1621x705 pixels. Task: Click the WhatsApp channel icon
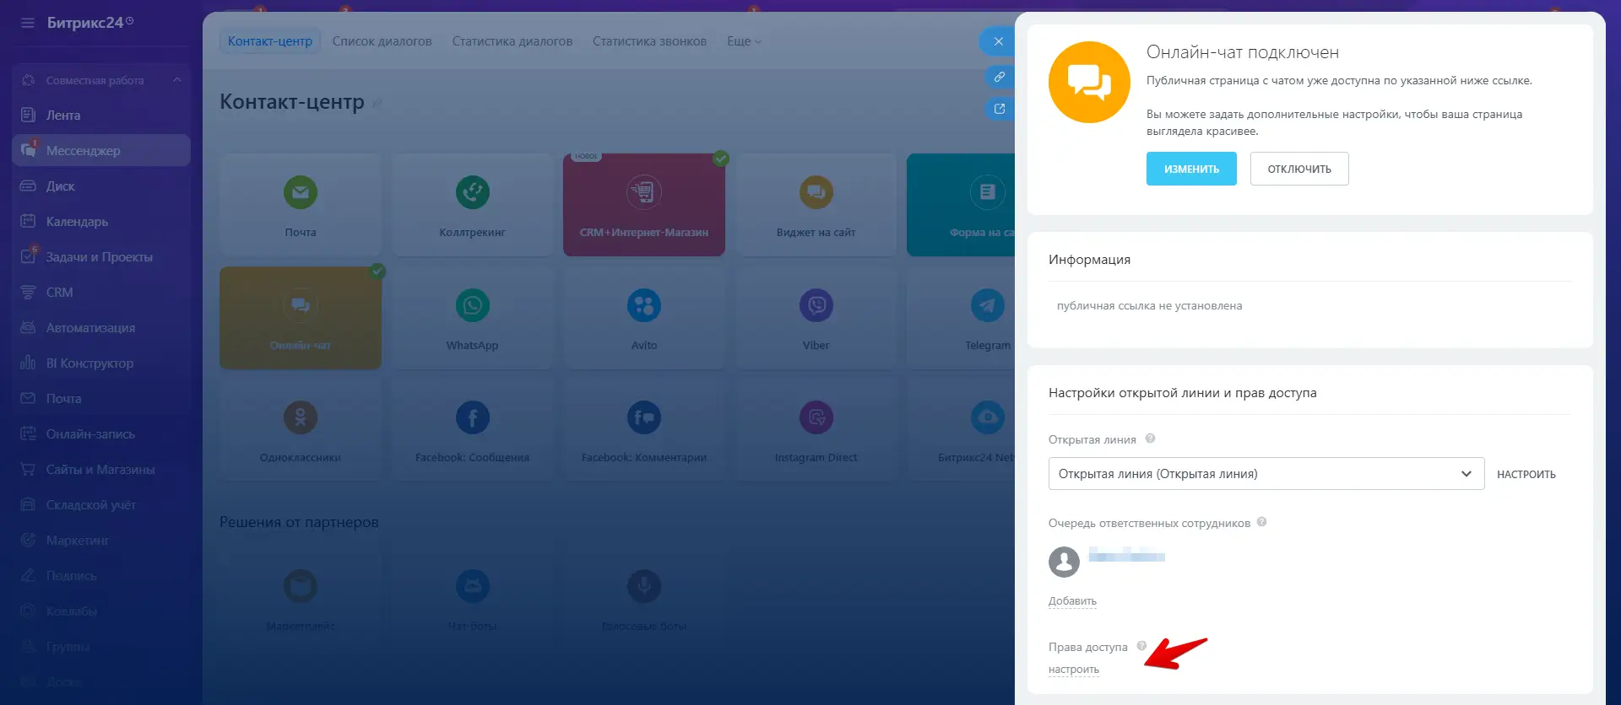point(472,305)
